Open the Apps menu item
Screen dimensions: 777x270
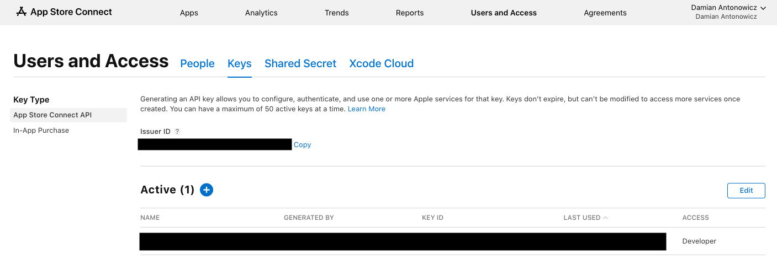point(189,13)
